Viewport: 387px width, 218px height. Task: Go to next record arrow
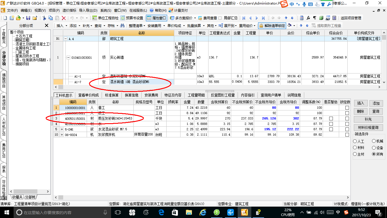pyautogui.click(x=257, y=18)
